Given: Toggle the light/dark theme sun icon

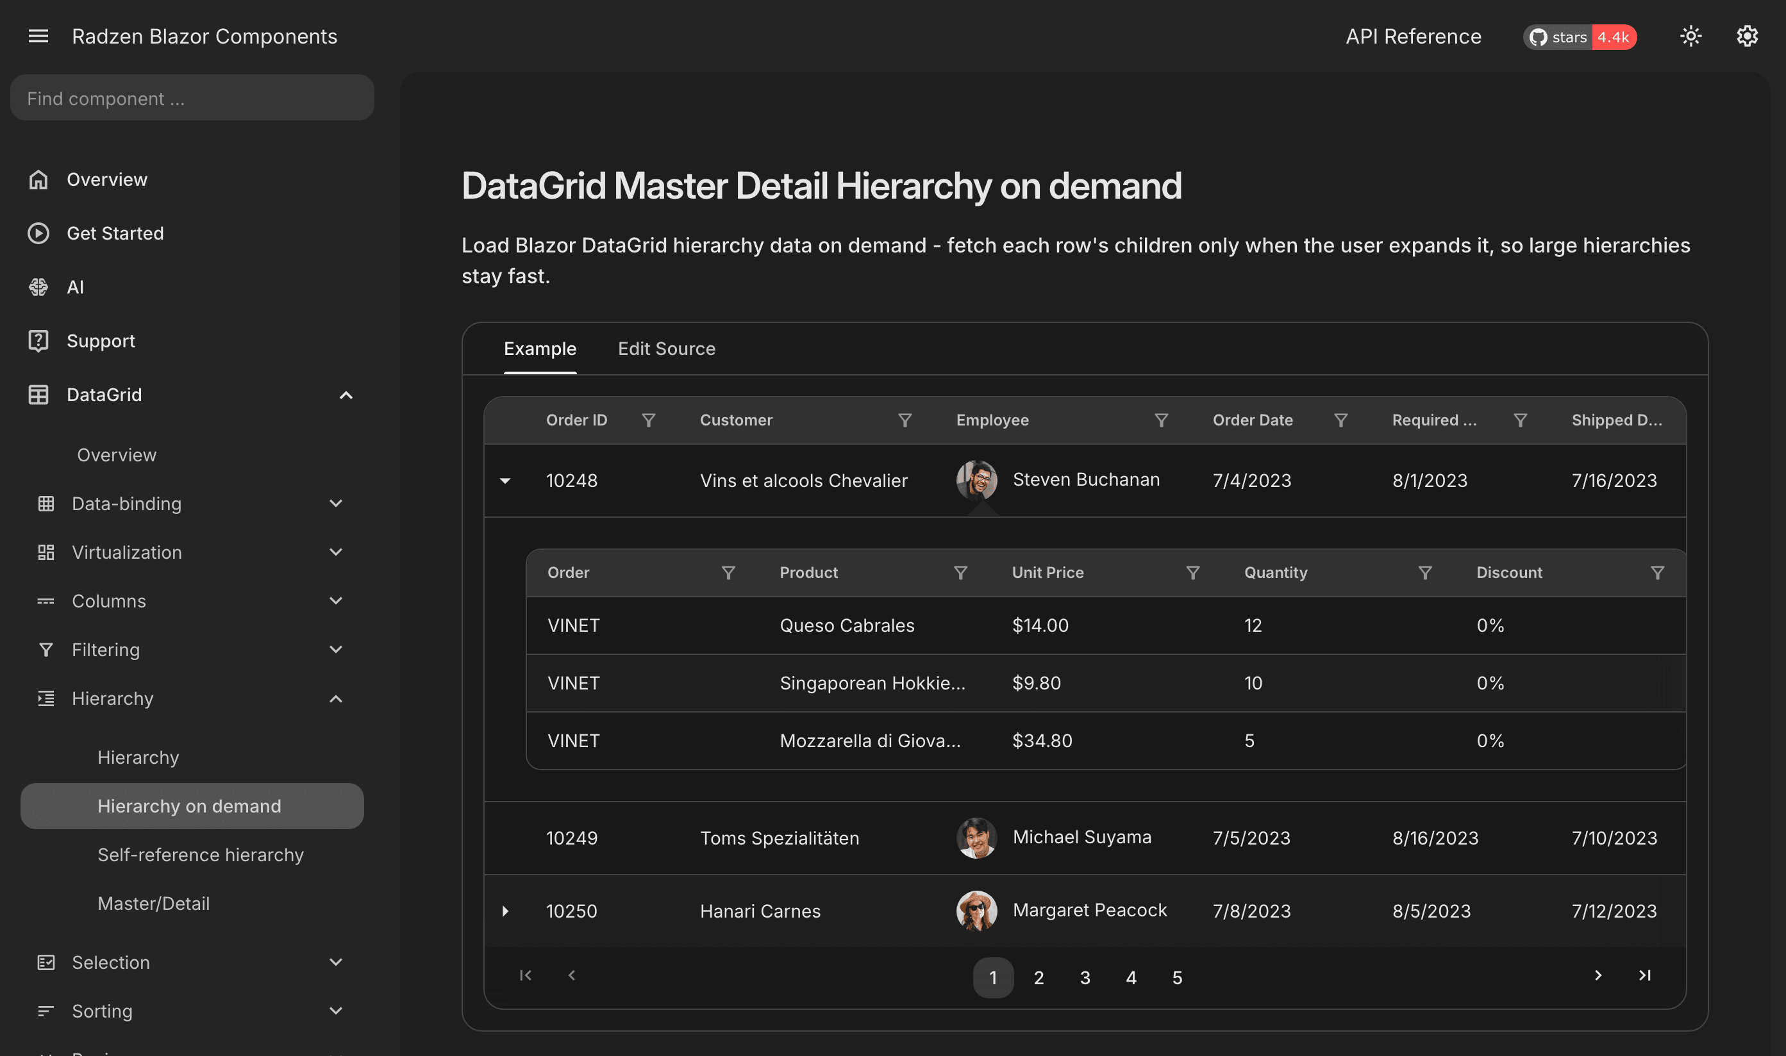Looking at the screenshot, I should click(1690, 37).
